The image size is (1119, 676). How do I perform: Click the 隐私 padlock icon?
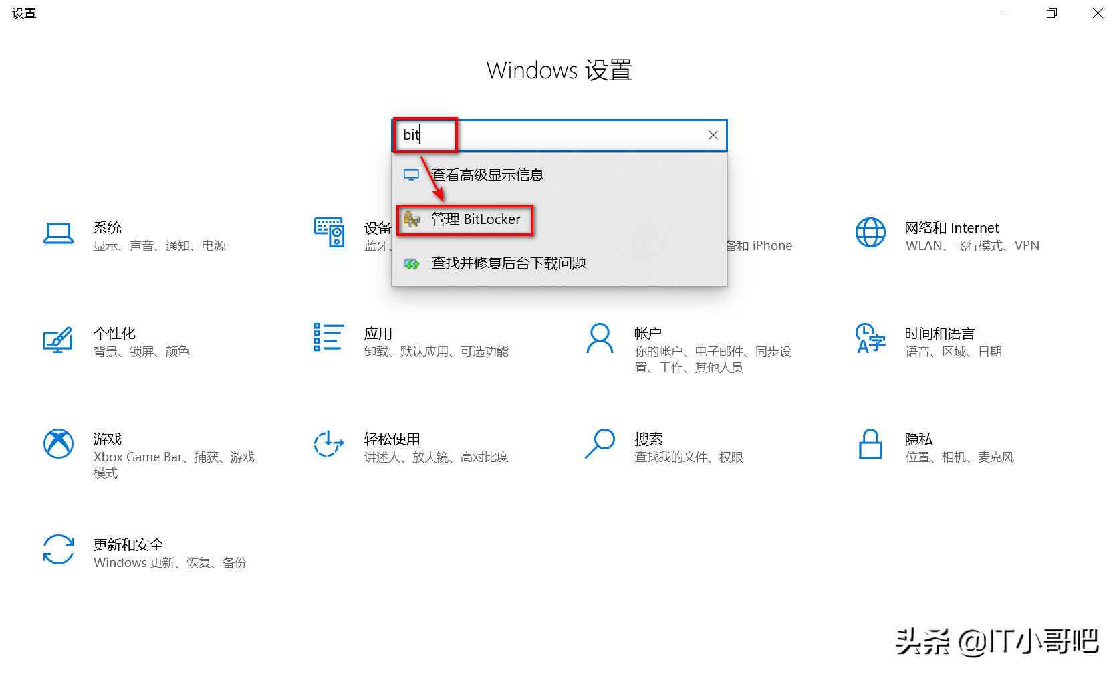coord(870,444)
